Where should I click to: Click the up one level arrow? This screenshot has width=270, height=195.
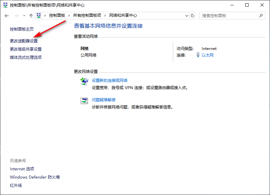tap(31, 16)
